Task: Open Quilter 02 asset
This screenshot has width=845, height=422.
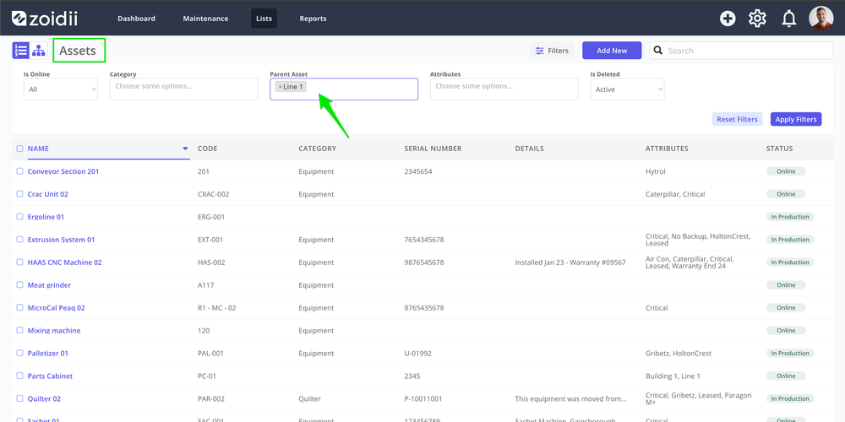Action: pyautogui.click(x=44, y=399)
